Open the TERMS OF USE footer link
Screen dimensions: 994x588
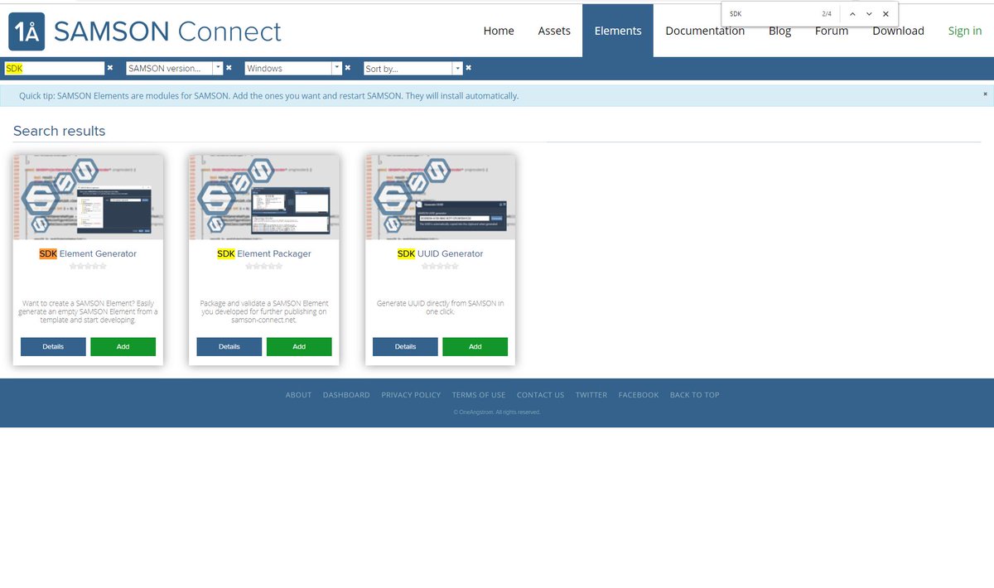(x=479, y=395)
